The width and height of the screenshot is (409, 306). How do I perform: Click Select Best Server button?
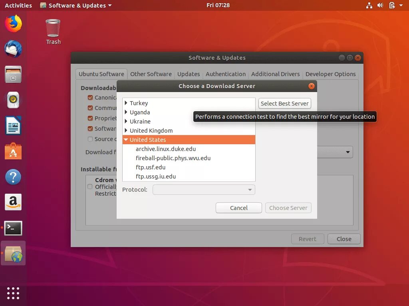284,104
